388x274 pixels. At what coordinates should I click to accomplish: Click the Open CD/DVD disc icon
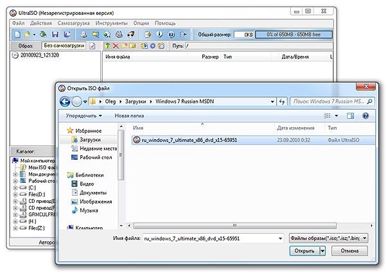coord(43,35)
